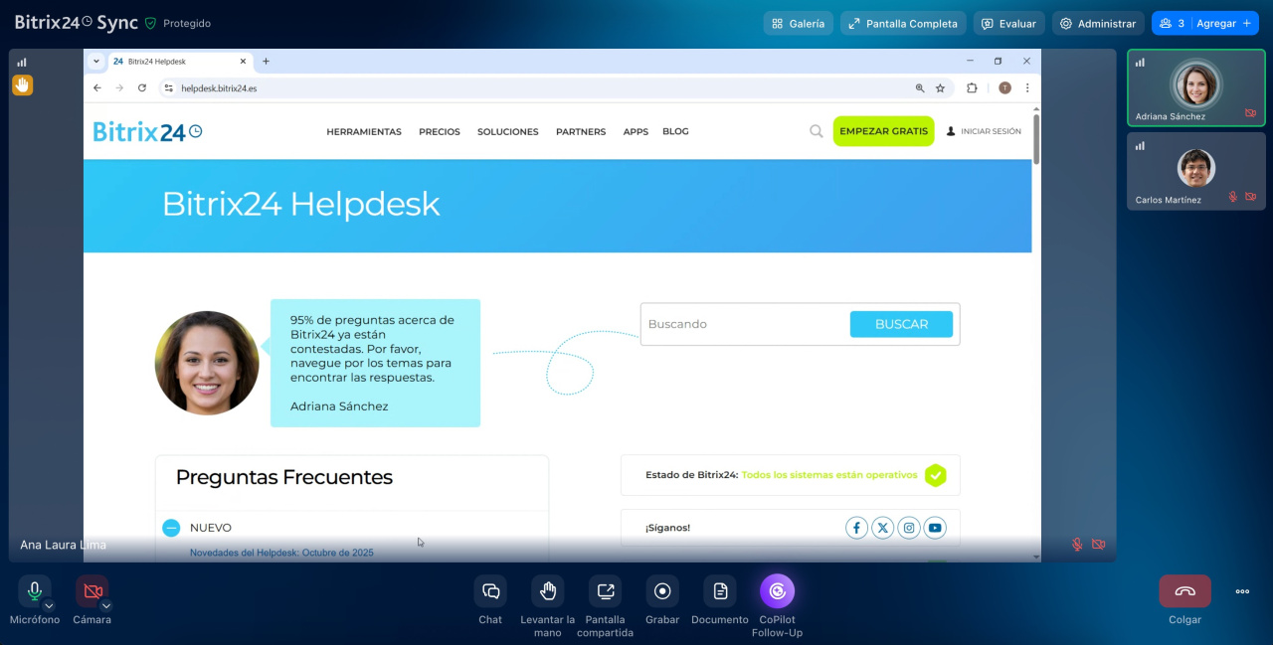Viewport: 1273px width, 645px height.
Task: Start screen sharing with Pantalla compartida
Action: [x=605, y=591]
